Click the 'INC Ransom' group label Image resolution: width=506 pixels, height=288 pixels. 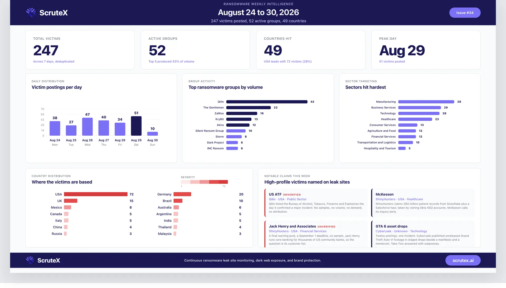[x=215, y=148]
